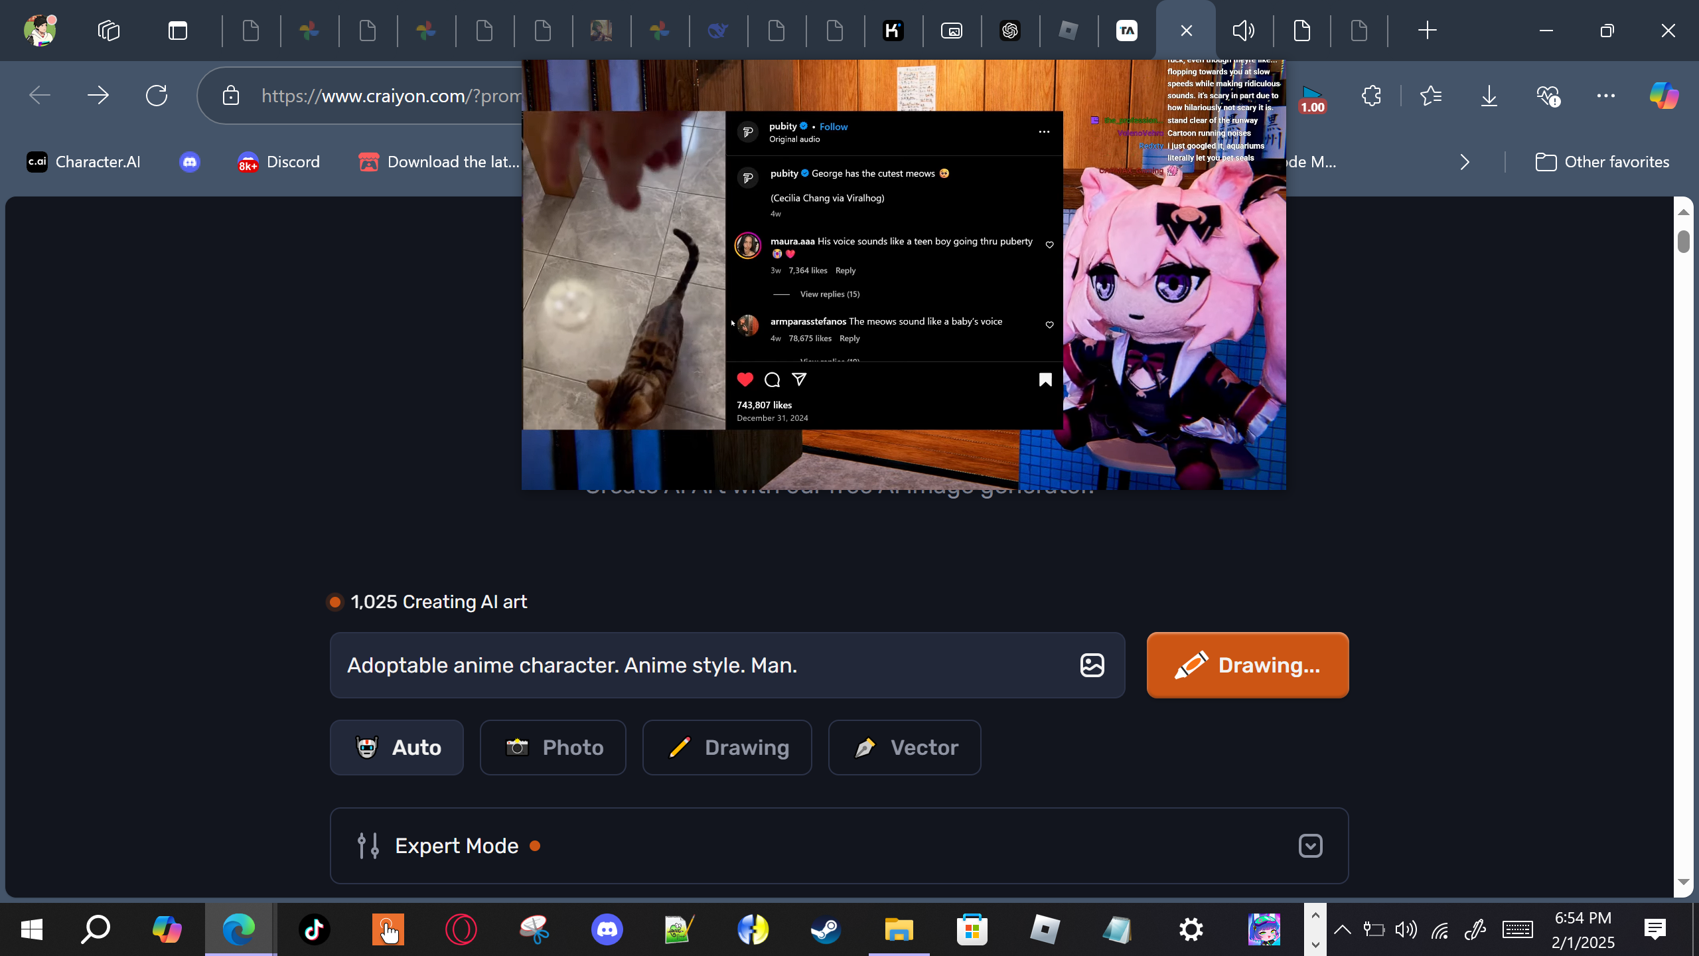Open the browser extensions puzzle icon

pos(1371,96)
